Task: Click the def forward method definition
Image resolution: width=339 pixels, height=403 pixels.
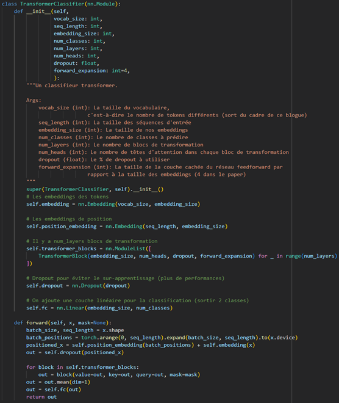Action: click(x=63, y=323)
